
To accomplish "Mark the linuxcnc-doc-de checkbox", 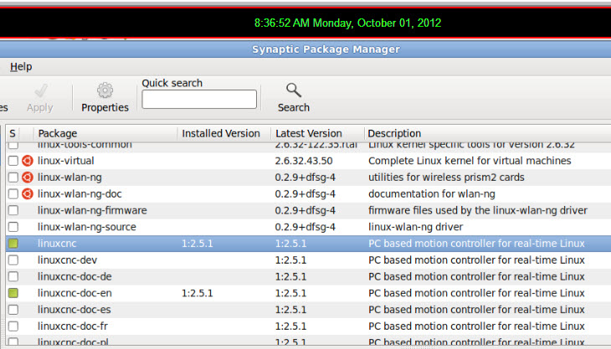I will 13,276.
